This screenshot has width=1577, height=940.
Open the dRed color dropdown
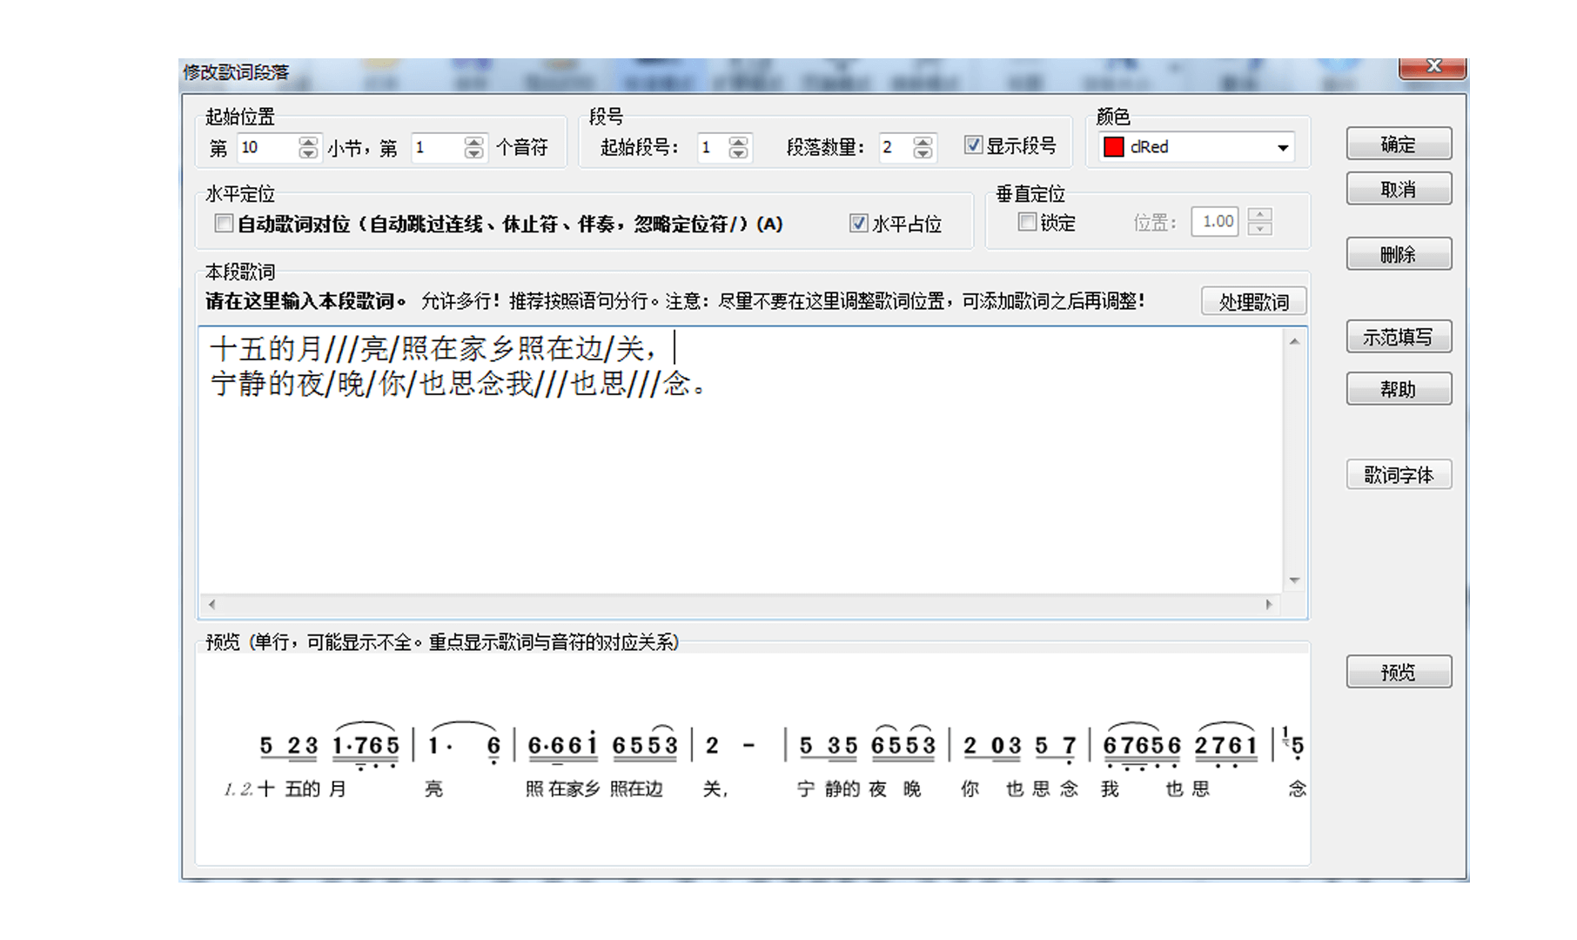pyautogui.click(x=1282, y=148)
